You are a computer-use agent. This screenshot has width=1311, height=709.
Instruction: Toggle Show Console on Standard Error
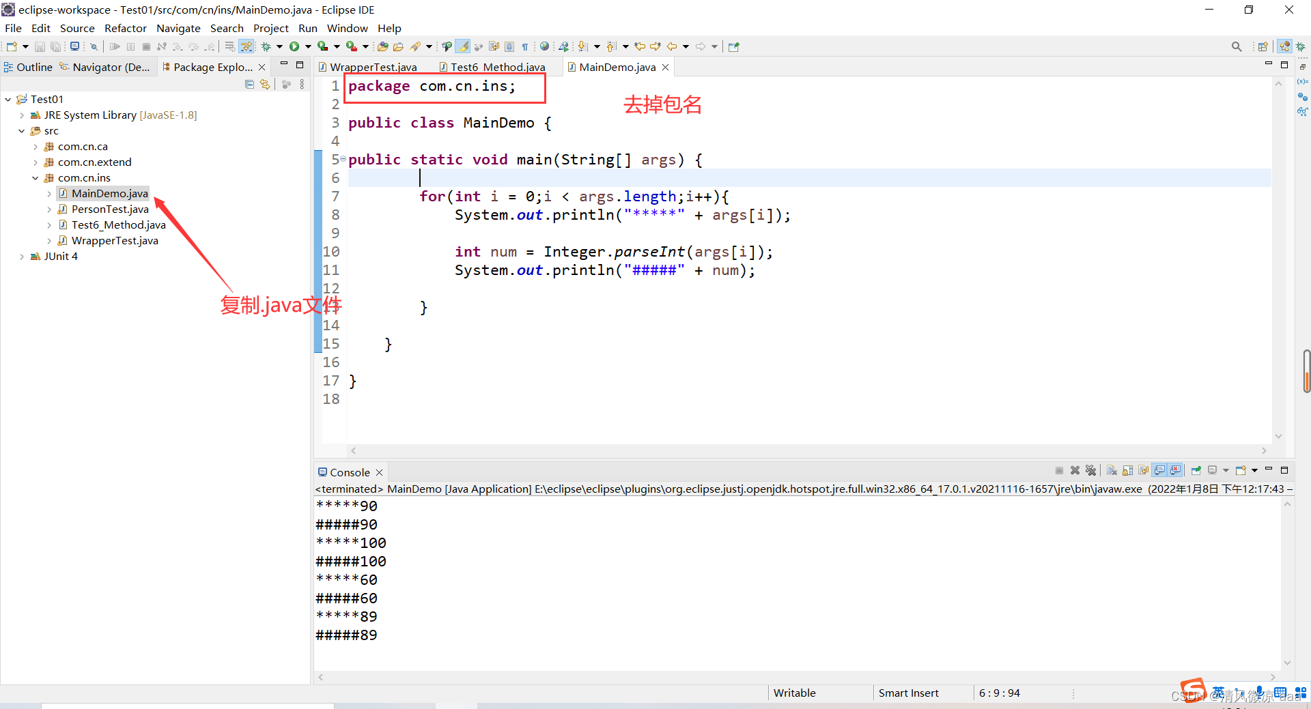[1175, 470]
